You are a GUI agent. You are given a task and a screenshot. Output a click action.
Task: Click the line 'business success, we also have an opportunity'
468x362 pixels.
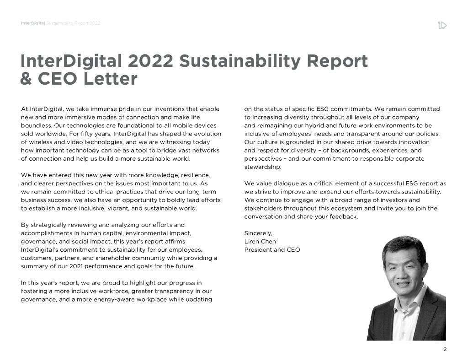[x=121, y=200]
